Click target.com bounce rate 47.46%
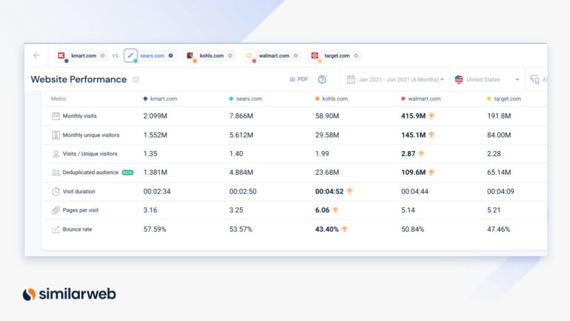 click(498, 229)
